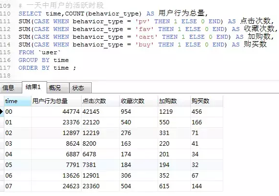The image size is (279, 196).
Task: Click cell value 276
Action: pyautogui.click(x=126, y=133)
